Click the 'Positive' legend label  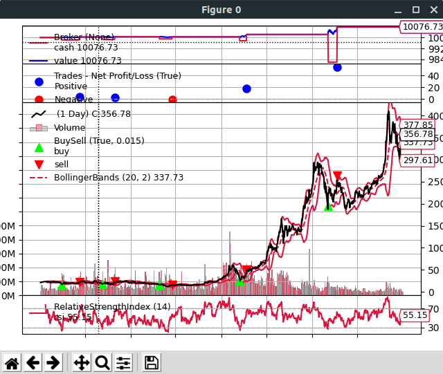click(71, 86)
